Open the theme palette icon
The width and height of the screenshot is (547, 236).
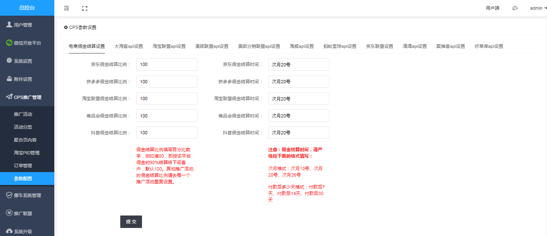pos(515,8)
